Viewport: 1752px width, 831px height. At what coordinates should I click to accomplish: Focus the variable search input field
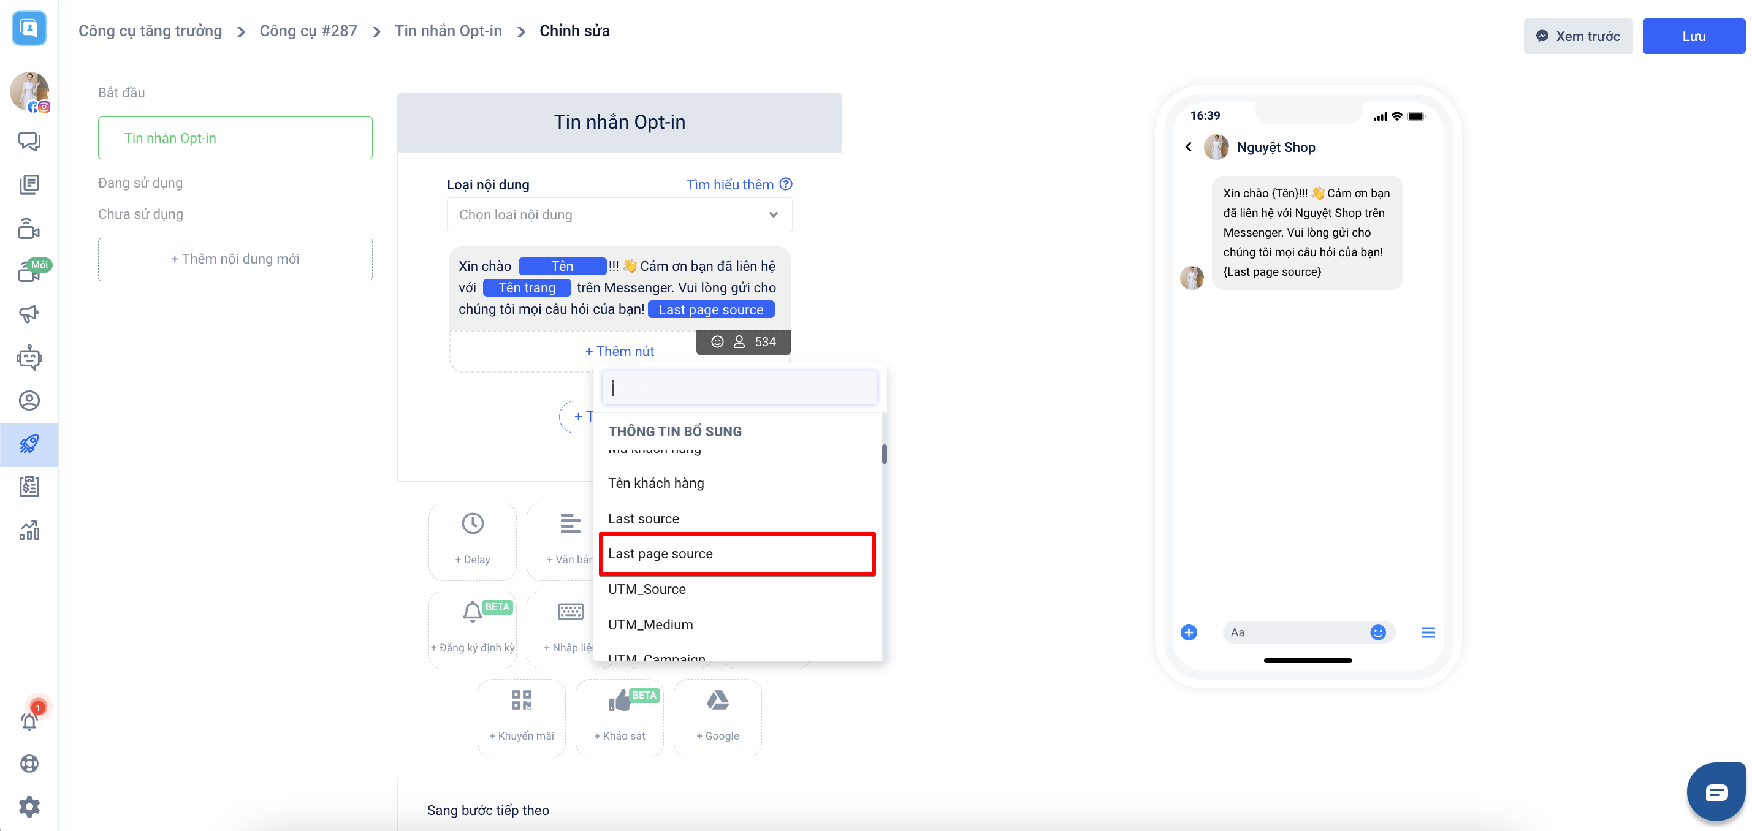(x=739, y=388)
